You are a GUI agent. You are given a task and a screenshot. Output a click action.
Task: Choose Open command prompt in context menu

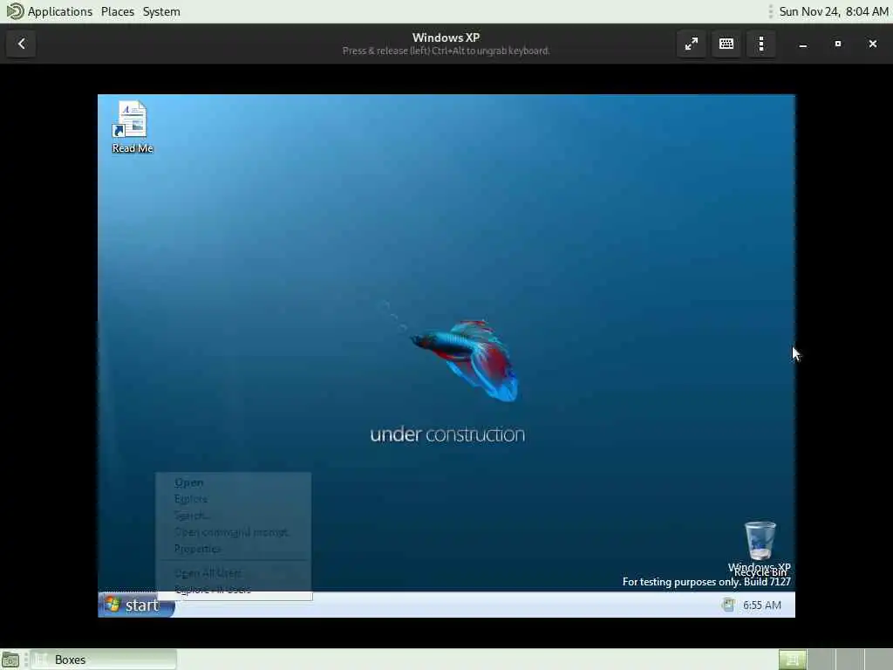(234, 532)
